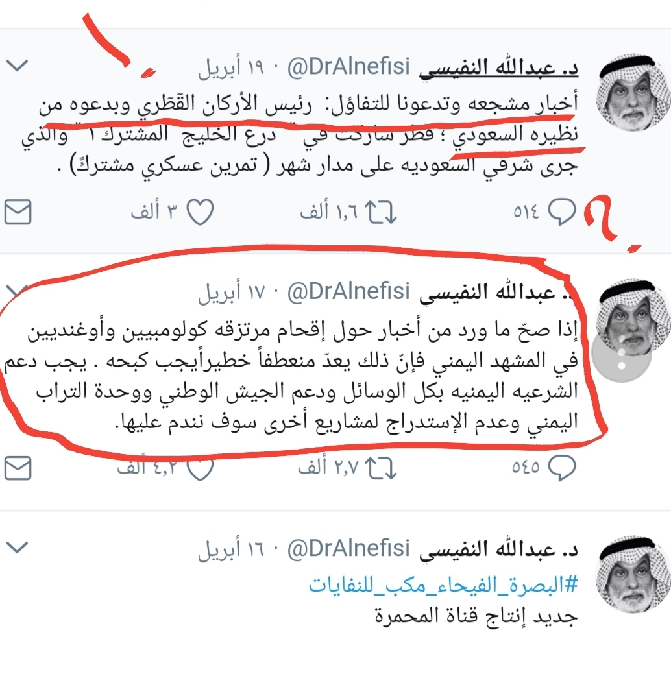
Task: Open reply on the April 17 tweet
Action: [562, 468]
